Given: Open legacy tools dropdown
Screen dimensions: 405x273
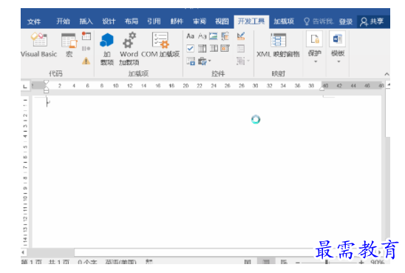Looking at the screenshot, I should coord(205,61).
